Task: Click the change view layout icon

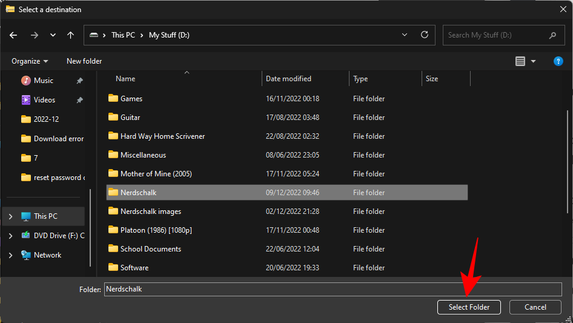Action: 520,61
